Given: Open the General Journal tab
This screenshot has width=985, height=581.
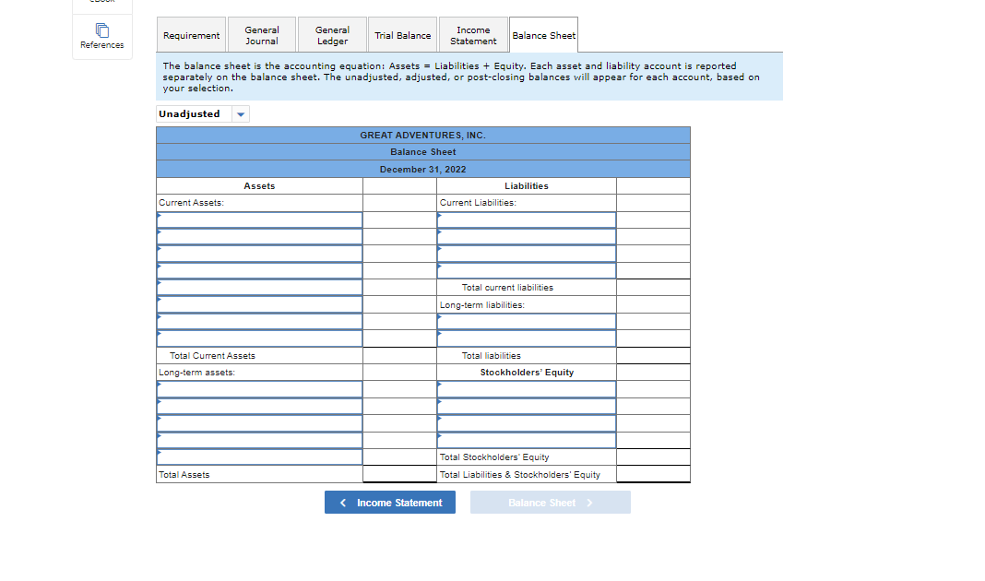Looking at the screenshot, I should (261, 35).
